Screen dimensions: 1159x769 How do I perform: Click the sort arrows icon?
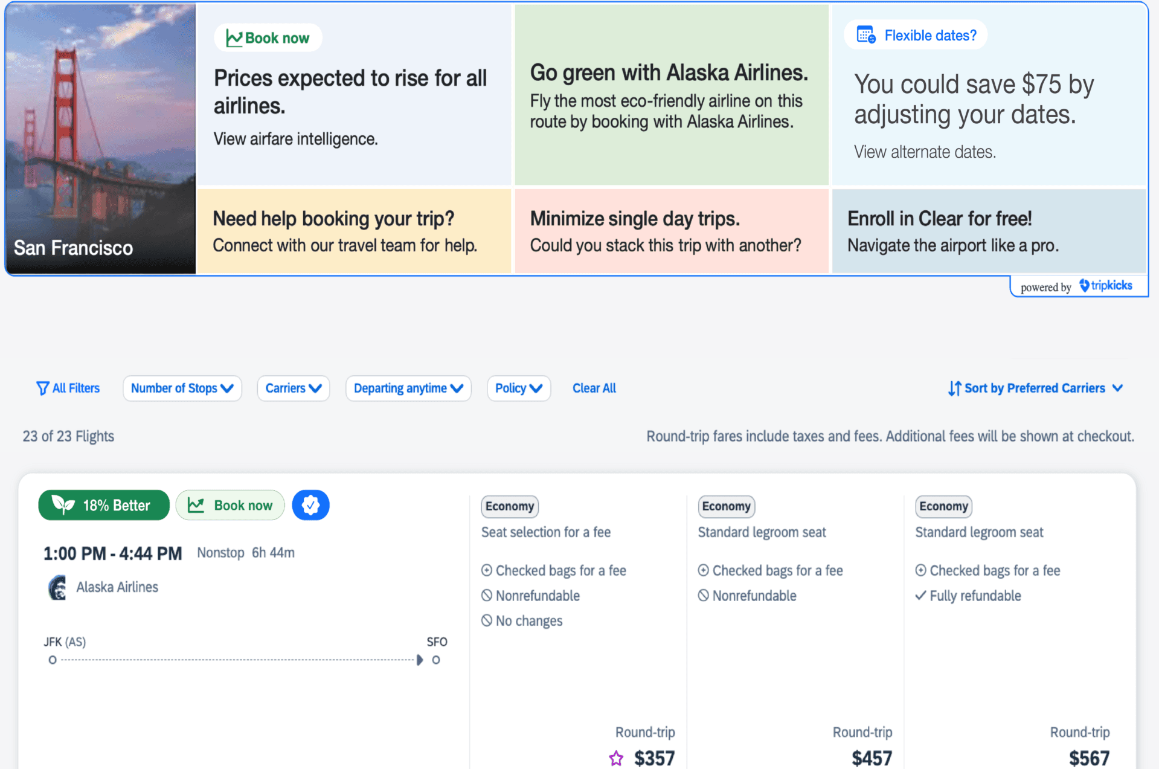(x=954, y=388)
